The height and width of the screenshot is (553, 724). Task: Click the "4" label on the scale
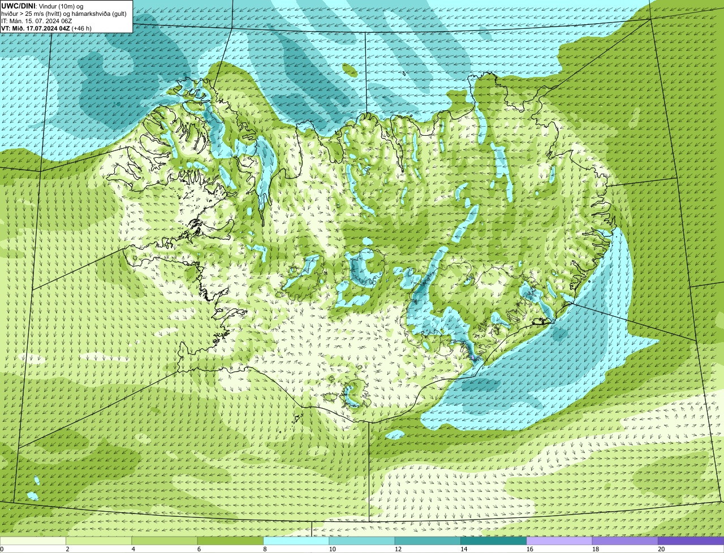click(133, 549)
